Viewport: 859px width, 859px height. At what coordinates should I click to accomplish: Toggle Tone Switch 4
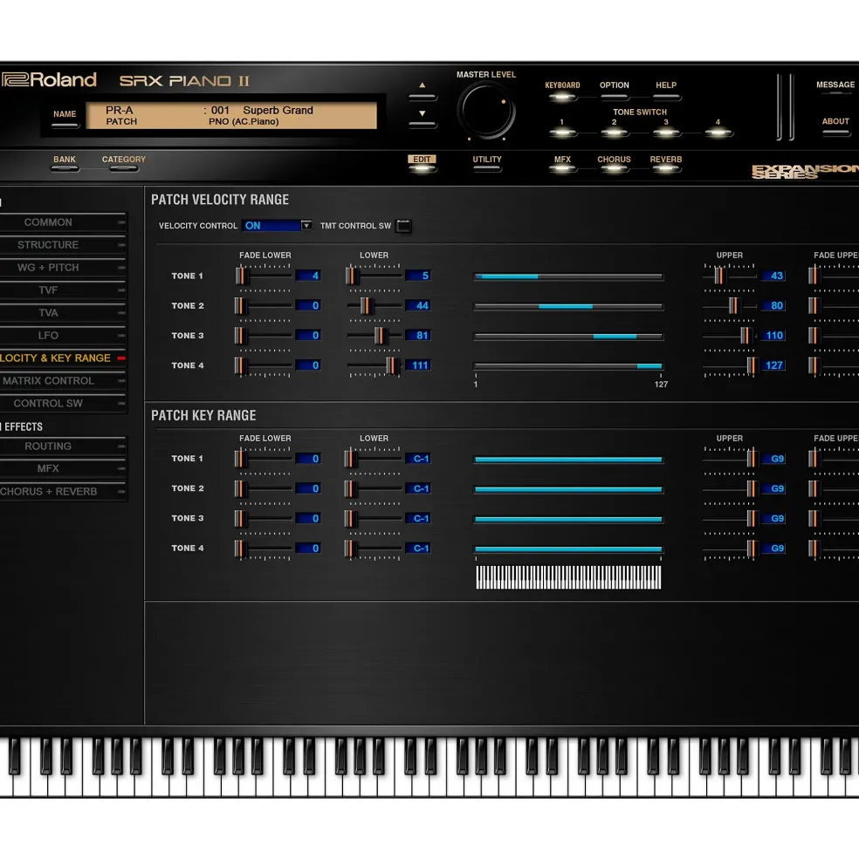pyautogui.click(x=718, y=133)
